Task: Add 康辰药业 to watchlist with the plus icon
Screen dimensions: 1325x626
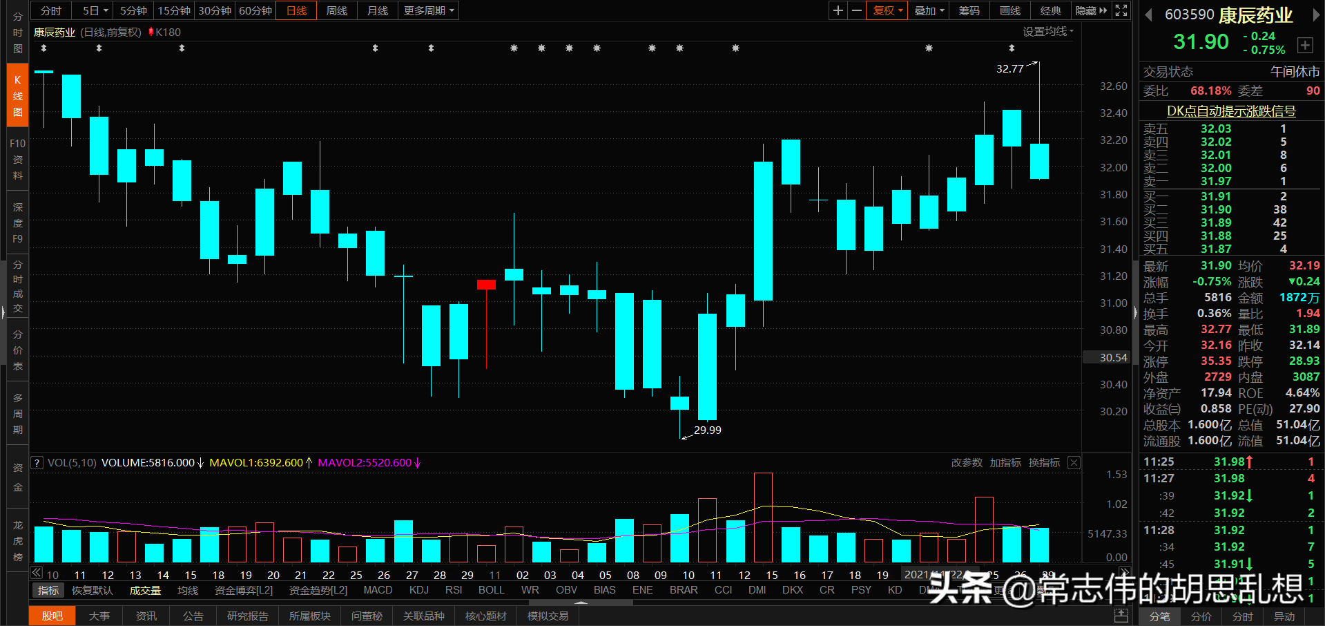Action: pyautogui.click(x=1305, y=45)
